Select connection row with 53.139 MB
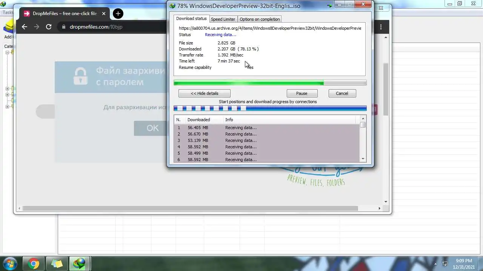 coord(267,140)
